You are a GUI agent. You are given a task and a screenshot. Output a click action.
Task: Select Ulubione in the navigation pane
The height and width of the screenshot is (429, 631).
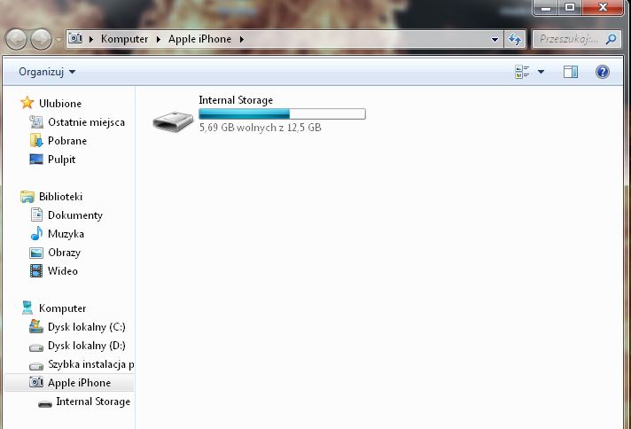point(60,104)
